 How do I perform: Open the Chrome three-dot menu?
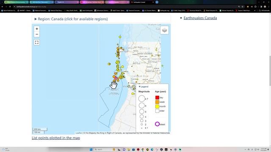268,7
